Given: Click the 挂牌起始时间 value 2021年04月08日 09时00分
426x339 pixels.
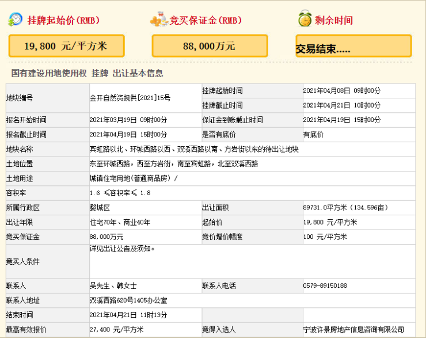Looking at the screenshot, I should (x=341, y=91).
